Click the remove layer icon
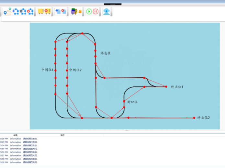The width and height of the screenshot is (225, 168). 64,11
